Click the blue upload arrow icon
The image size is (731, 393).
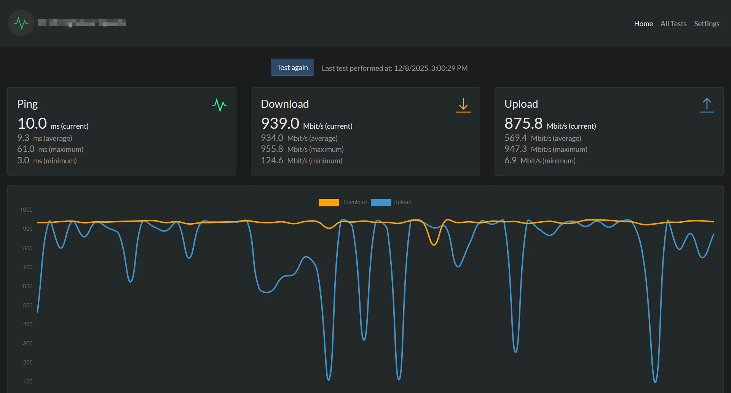pyautogui.click(x=707, y=105)
